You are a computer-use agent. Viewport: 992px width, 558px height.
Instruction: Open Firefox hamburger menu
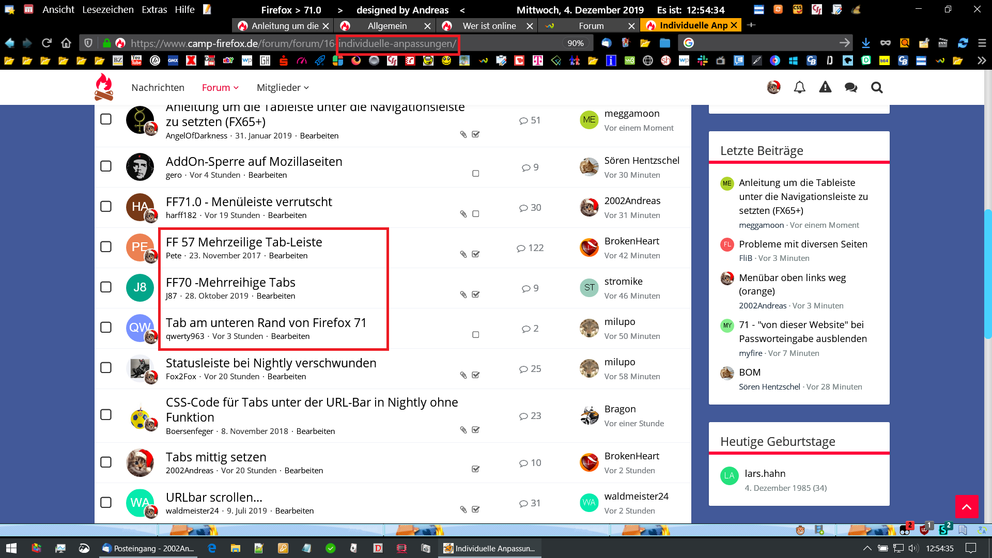click(x=982, y=43)
